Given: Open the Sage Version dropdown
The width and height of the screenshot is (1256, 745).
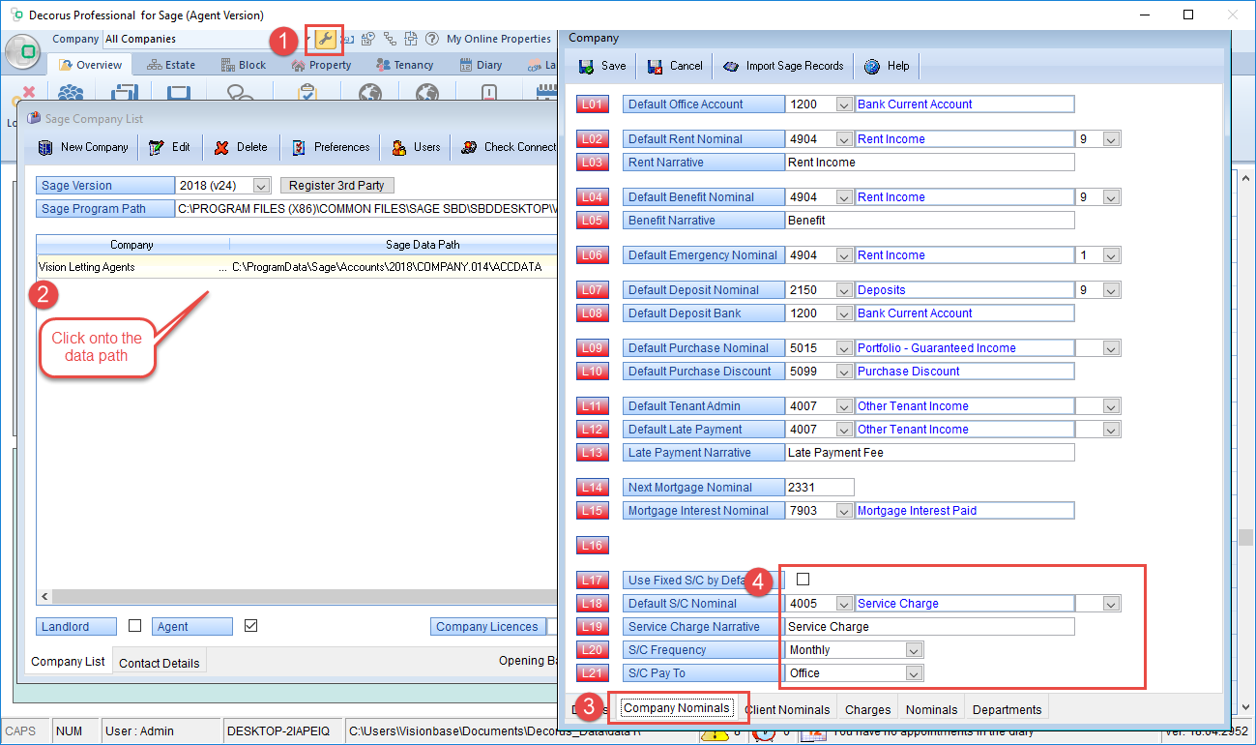Looking at the screenshot, I should pos(261,186).
